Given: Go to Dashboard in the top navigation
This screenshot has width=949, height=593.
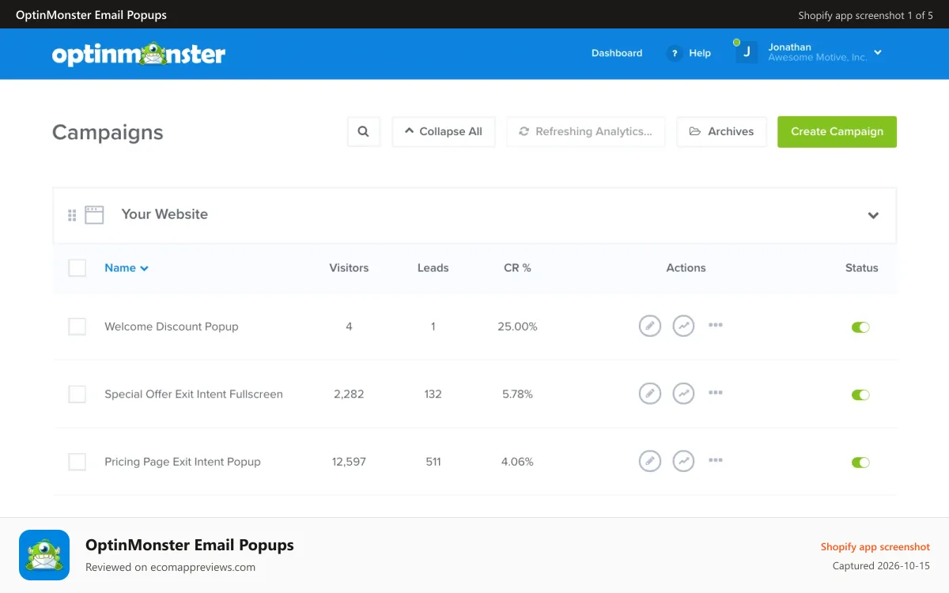Looking at the screenshot, I should (617, 53).
